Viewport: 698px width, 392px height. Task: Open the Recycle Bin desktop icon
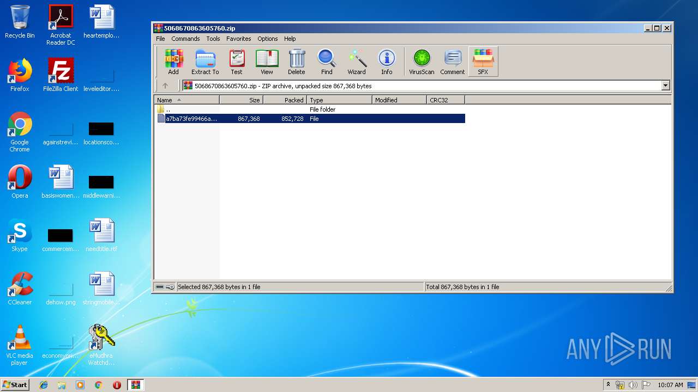coord(20,22)
